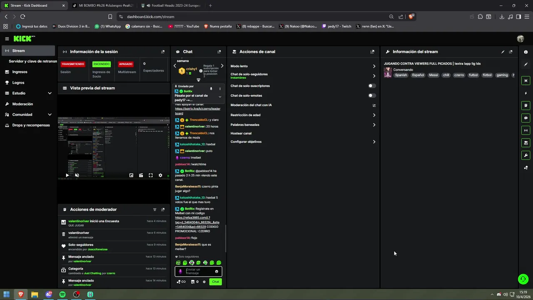Unmute the stream preview volume
This screenshot has height=300, width=533.
tap(77, 175)
